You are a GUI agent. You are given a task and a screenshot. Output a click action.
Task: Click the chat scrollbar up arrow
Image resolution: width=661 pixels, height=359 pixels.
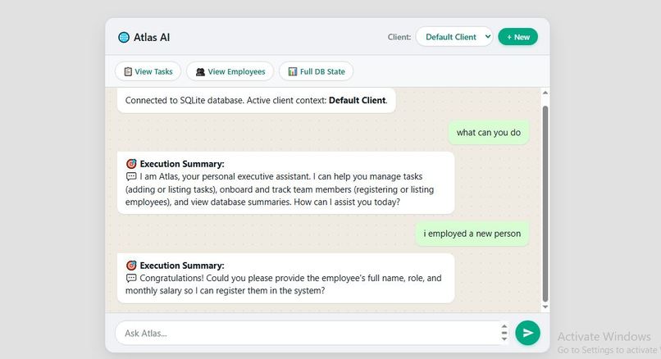545,93
